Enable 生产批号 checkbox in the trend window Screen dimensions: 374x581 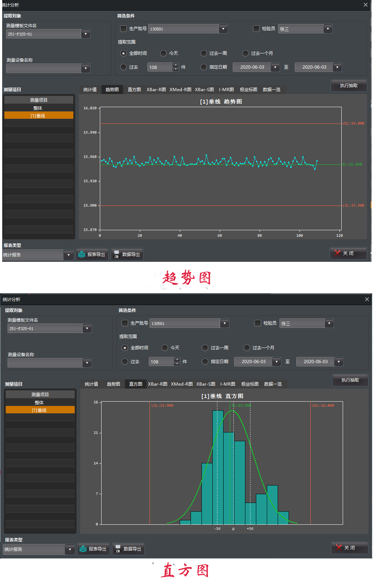123,29
